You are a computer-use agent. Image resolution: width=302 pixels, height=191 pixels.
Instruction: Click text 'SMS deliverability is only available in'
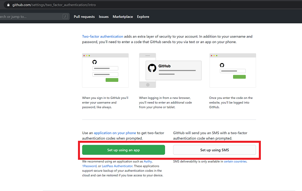coord(198,161)
